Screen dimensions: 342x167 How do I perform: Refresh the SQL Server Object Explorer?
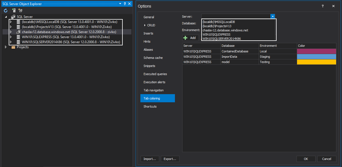5,10
